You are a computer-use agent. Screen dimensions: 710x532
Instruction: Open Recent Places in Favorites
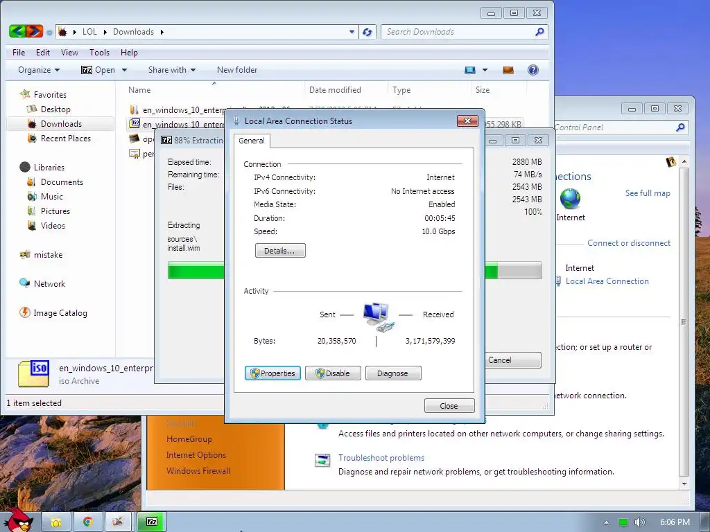[x=65, y=138]
